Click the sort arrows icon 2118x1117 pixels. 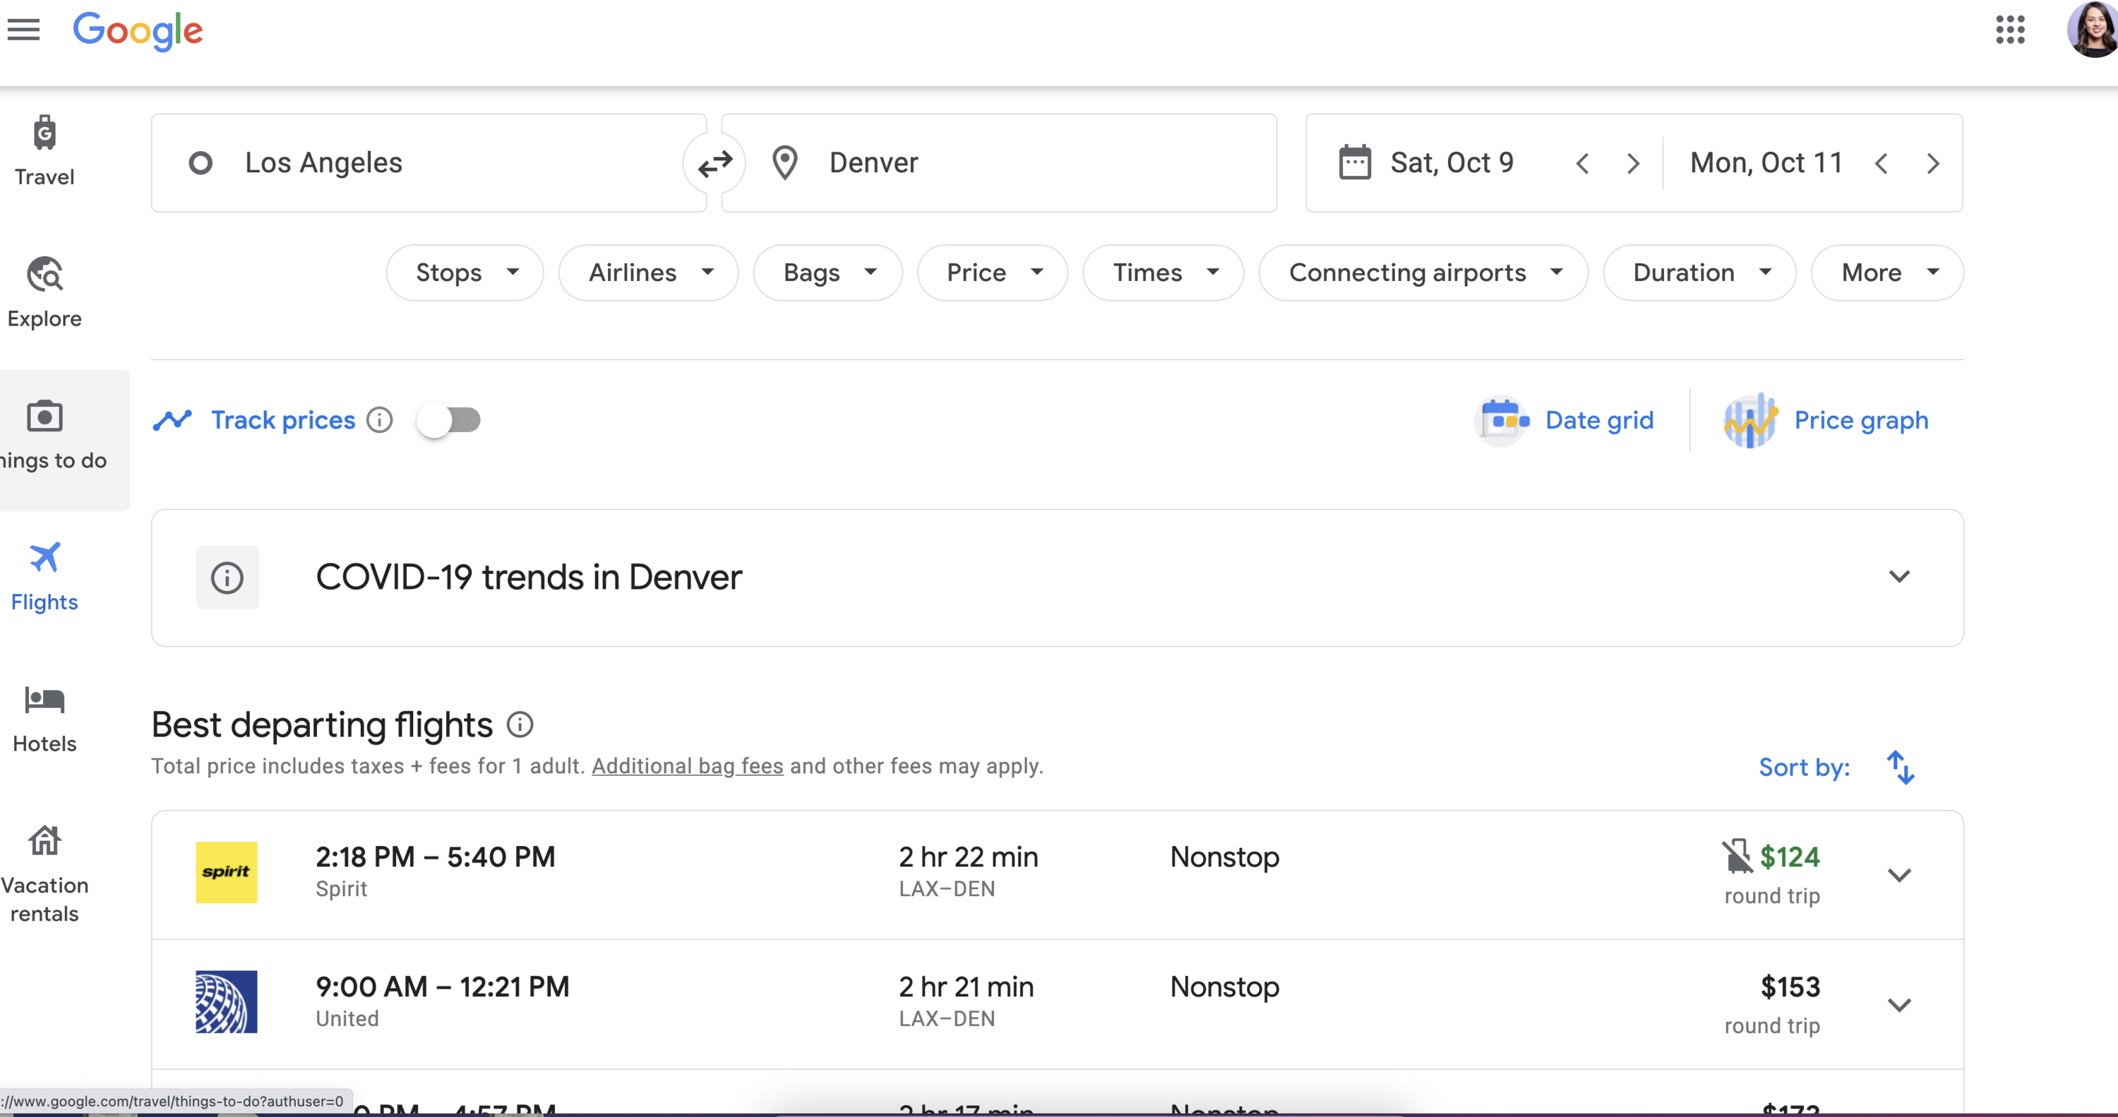[x=1900, y=767]
